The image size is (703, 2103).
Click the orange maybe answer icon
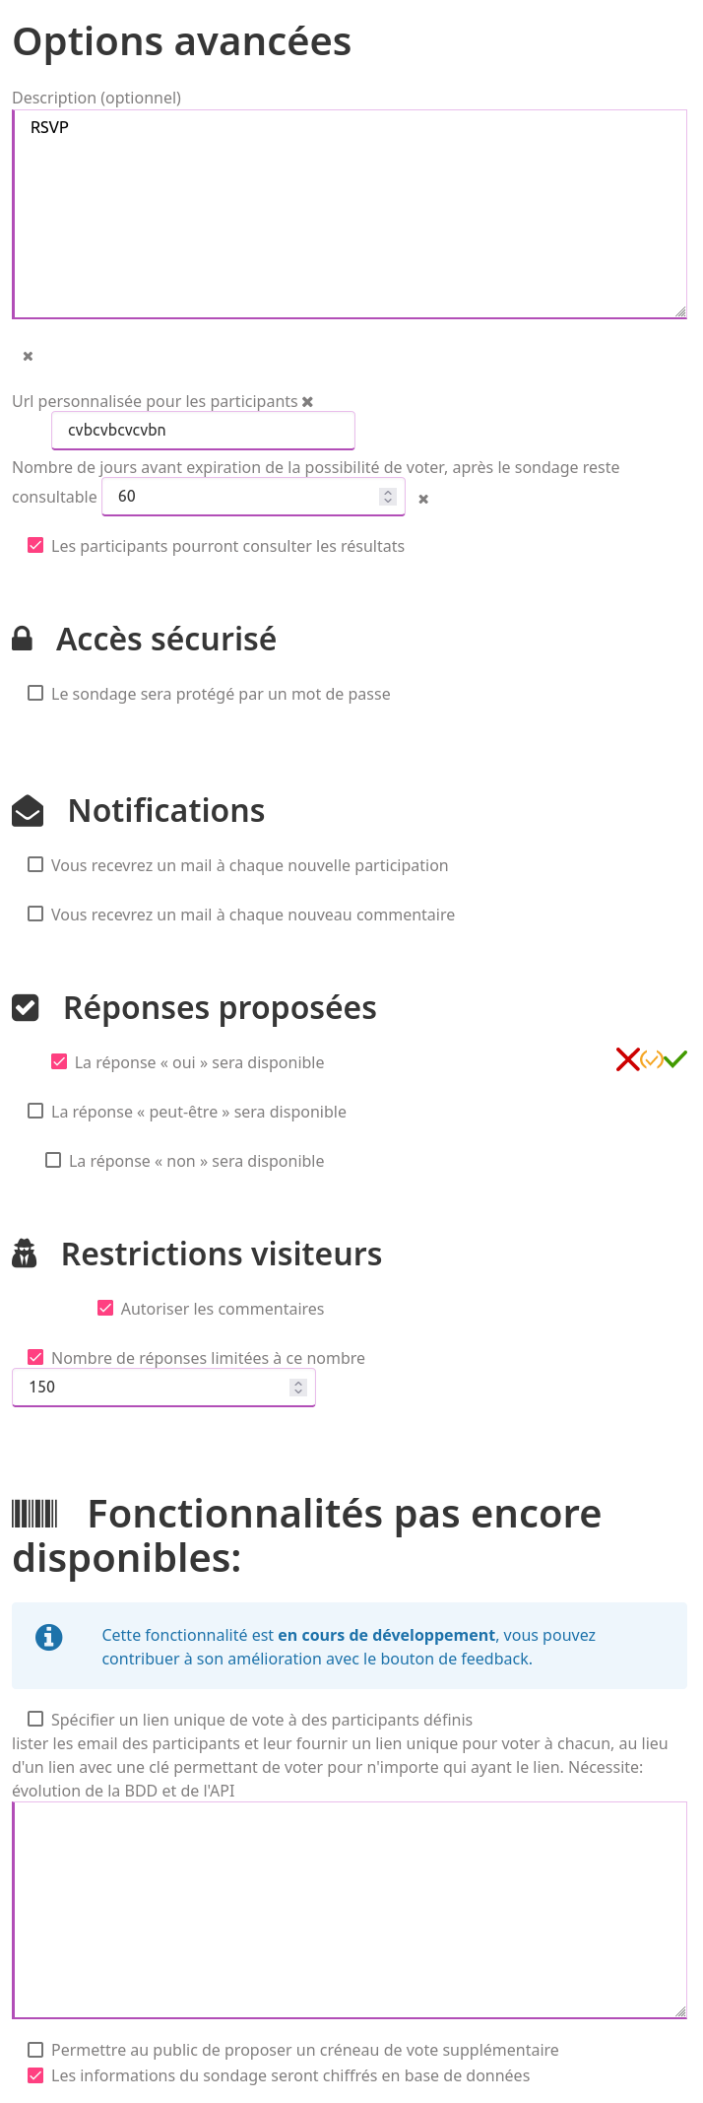(652, 1059)
